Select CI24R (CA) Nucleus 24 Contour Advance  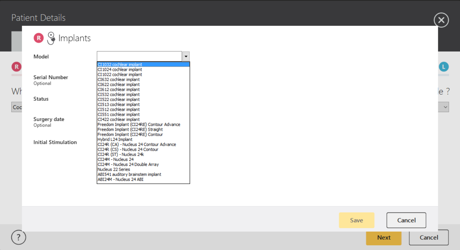tap(137, 144)
